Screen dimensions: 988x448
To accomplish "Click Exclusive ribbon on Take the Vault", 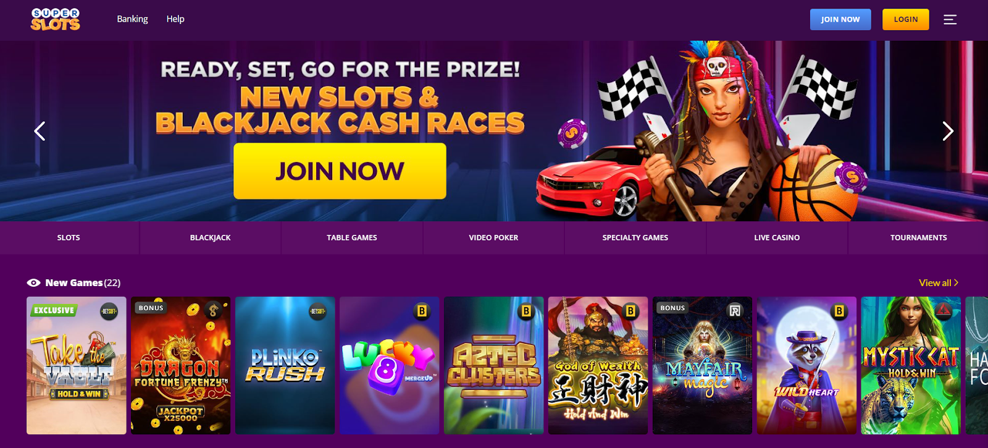I will [x=54, y=310].
